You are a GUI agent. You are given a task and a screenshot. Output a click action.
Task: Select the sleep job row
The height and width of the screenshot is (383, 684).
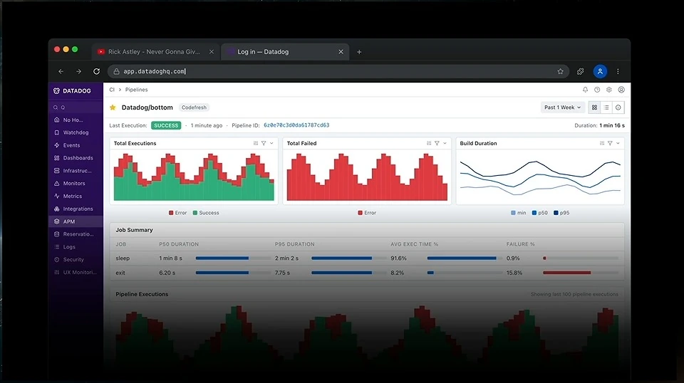point(367,258)
